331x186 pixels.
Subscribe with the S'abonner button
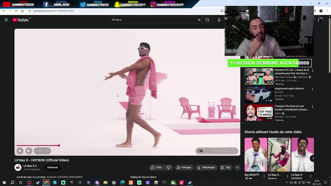[52, 167]
